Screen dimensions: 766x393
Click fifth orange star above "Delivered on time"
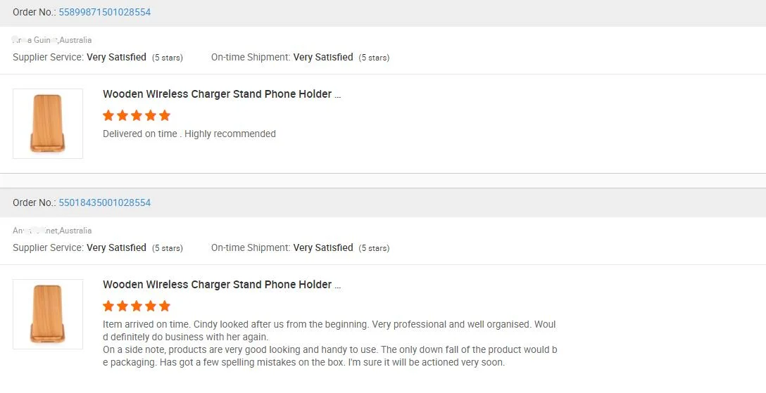pos(165,115)
